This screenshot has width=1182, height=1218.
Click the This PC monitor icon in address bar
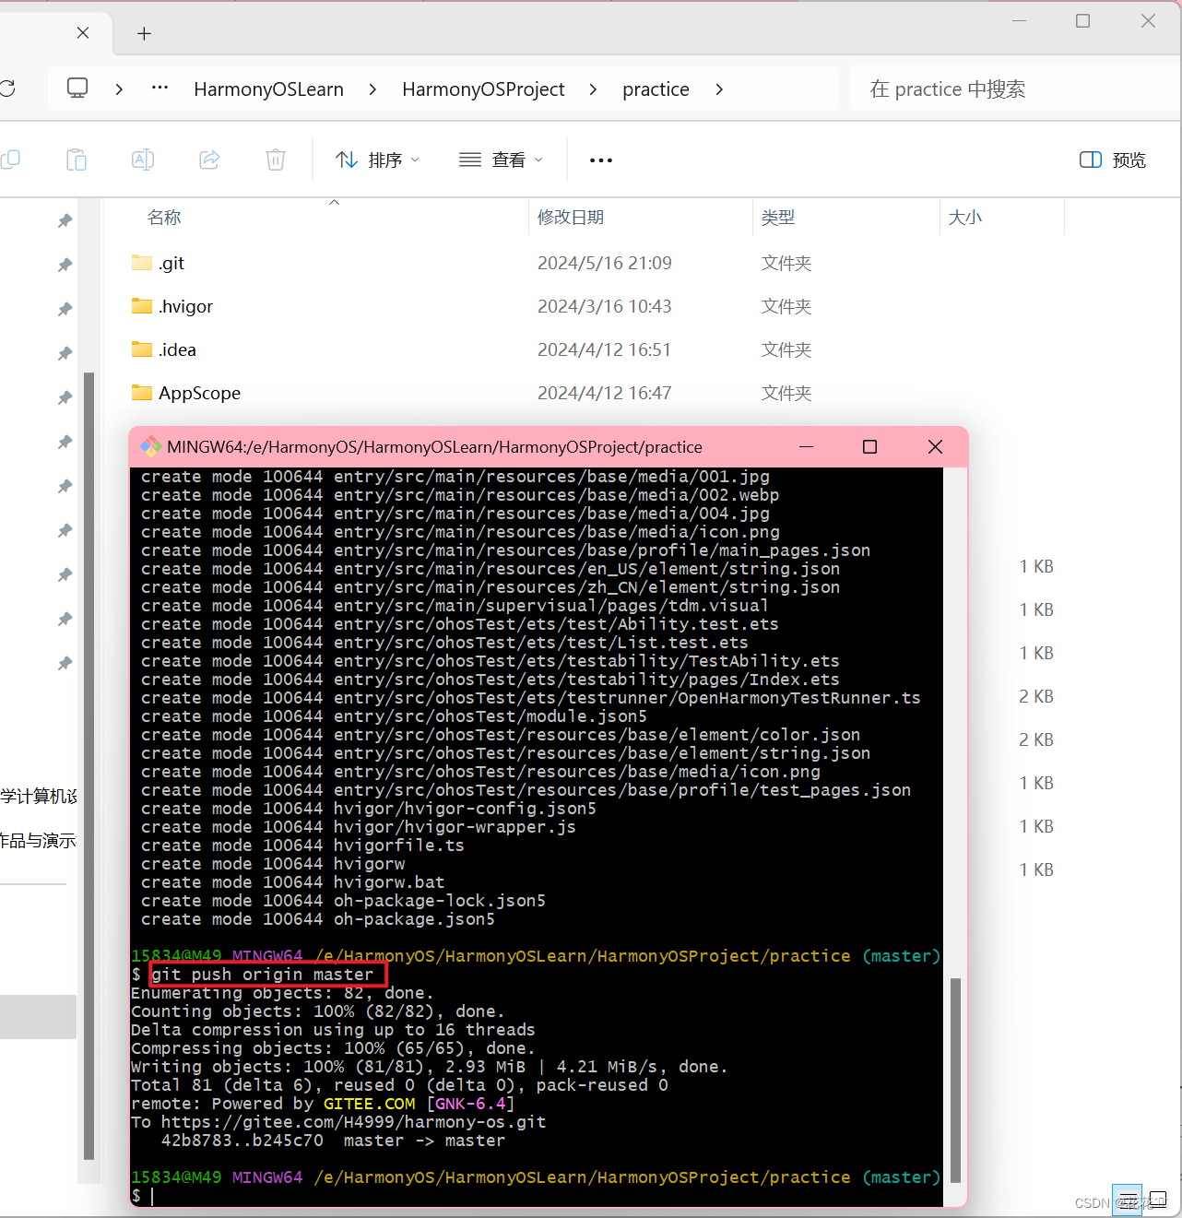coord(77,89)
